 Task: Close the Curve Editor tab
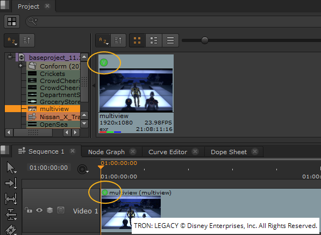pos(195,151)
